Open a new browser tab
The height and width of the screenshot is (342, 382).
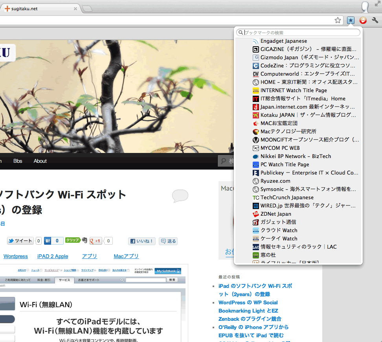click(87, 9)
